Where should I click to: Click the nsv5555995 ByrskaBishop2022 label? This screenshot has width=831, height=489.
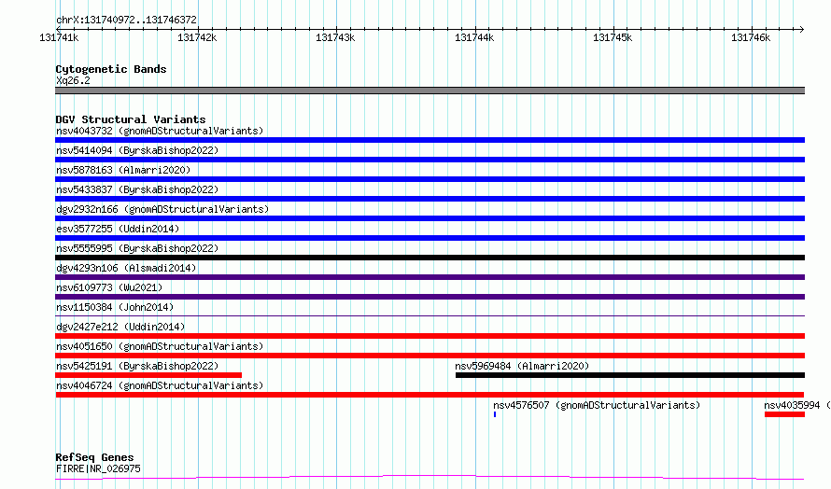pyautogui.click(x=137, y=248)
